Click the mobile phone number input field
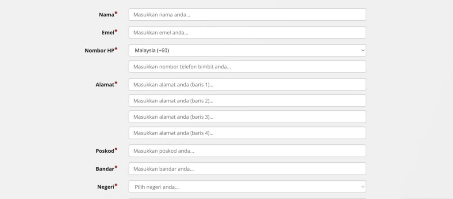The image size is (453, 199). [x=247, y=67]
